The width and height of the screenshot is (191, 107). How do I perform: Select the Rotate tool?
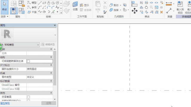pos(147,7)
